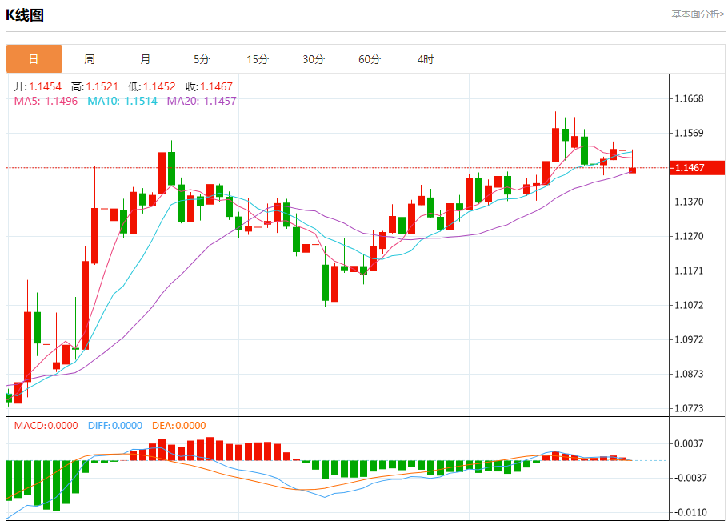The image size is (728, 521).
Task: Click the MA5: 1.1496 legend label
Action: (x=46, y=101)
